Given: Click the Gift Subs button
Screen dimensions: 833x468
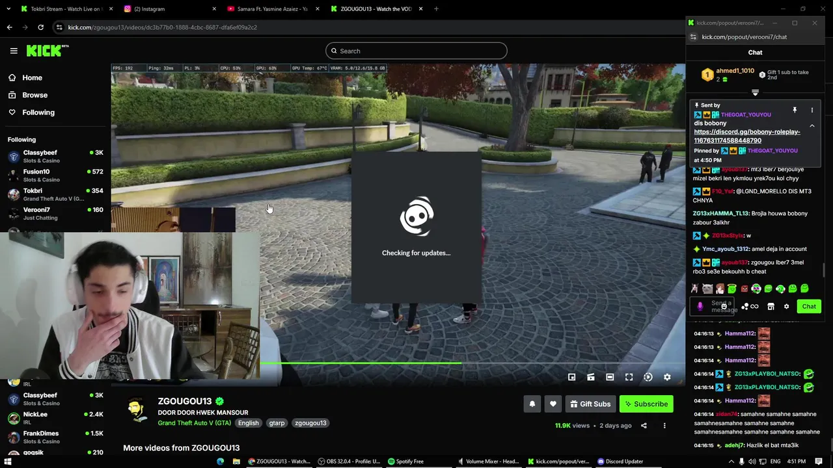Looking at the screenshot, I should (591, 404).
